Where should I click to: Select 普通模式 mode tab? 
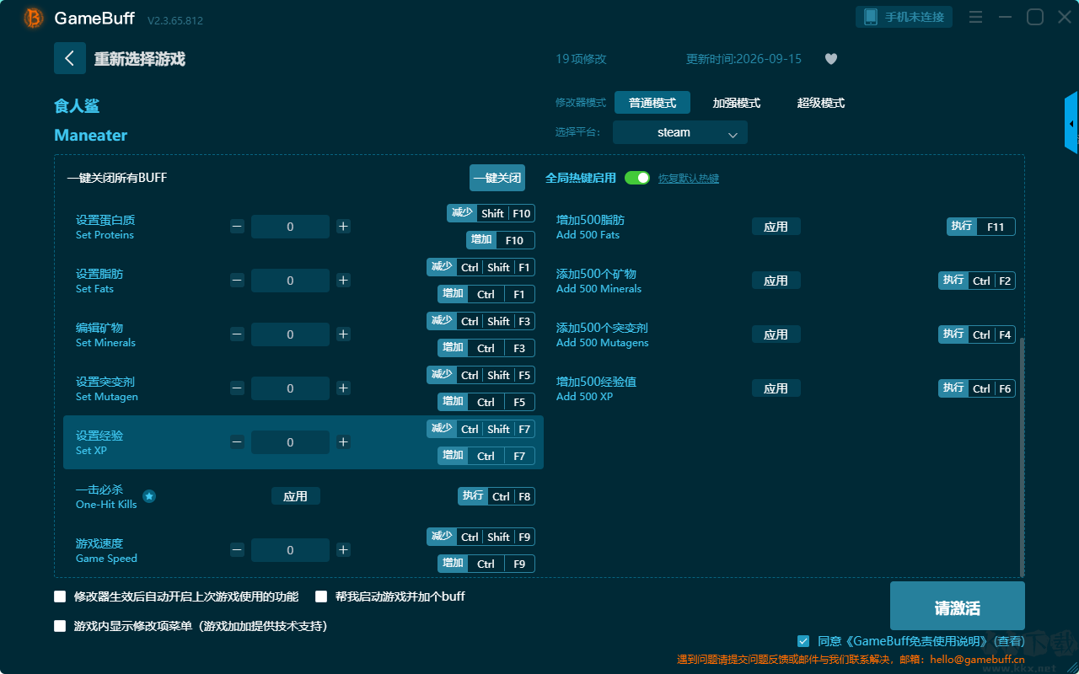(652, 103)
